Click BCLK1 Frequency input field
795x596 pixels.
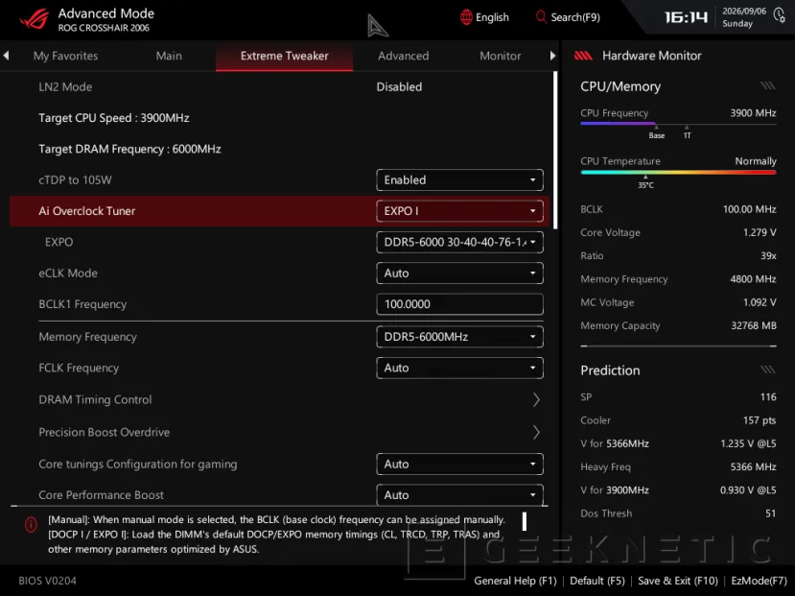coord(460,304)
